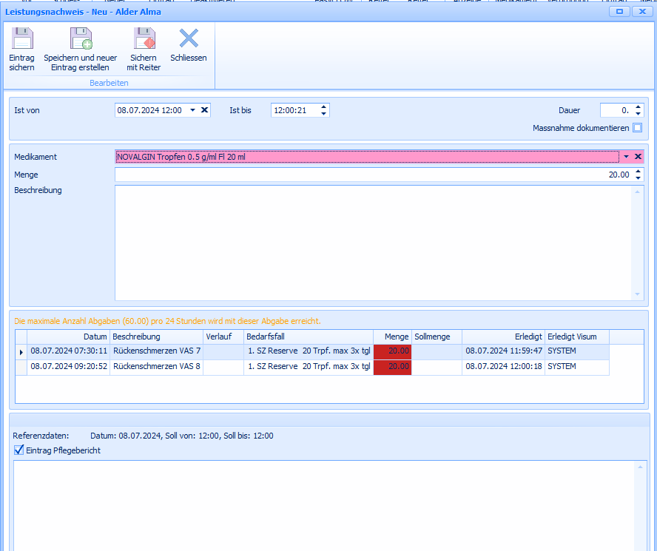Image resolution: width=657 pixels, height=551 pixels.
Task: Clear the Ist von date field
Action: click(x=205, y=110)
